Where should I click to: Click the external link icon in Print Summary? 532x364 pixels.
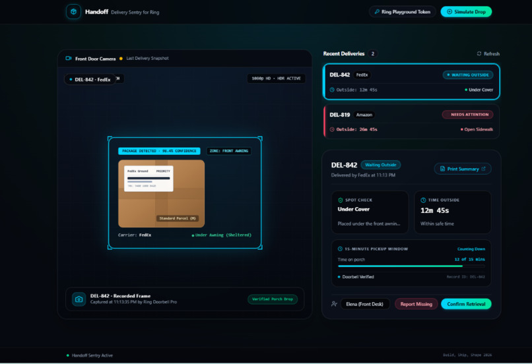click(483, 169)
